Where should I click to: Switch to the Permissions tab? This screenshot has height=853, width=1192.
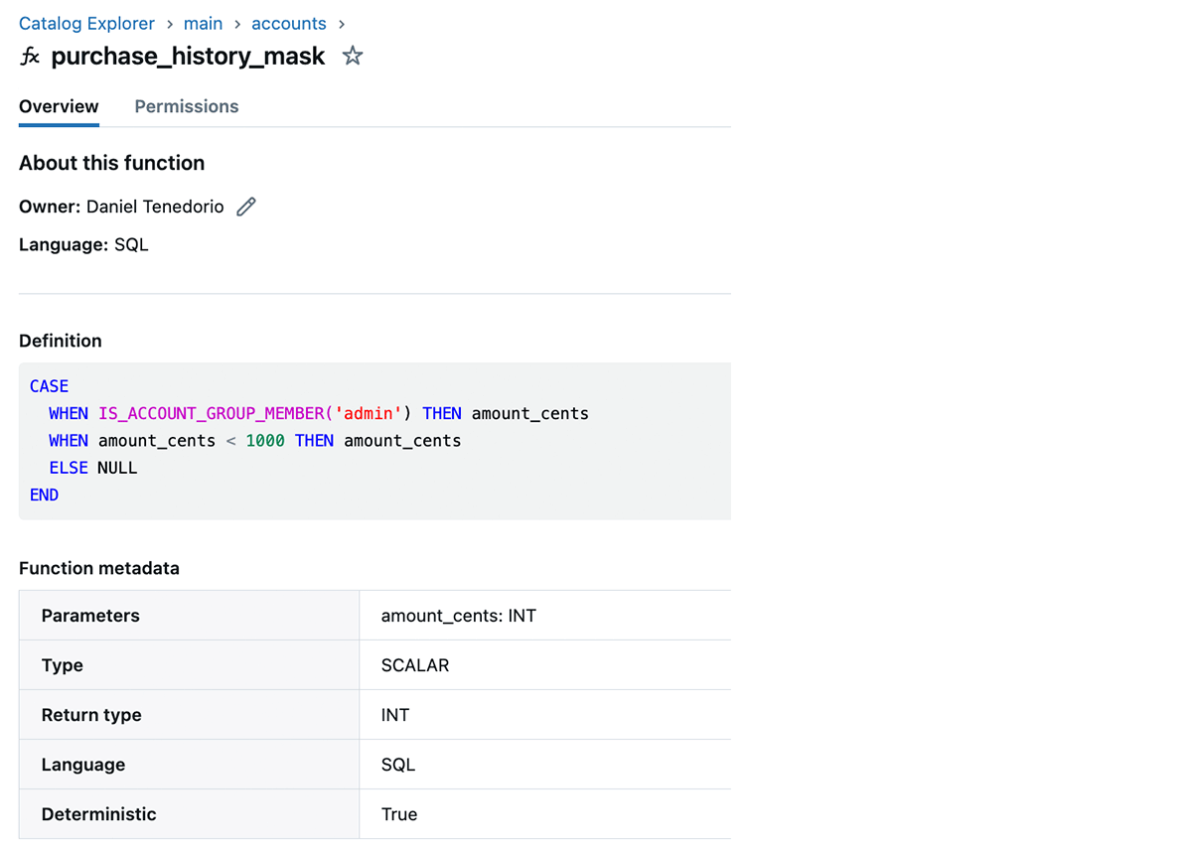(187, 106)
